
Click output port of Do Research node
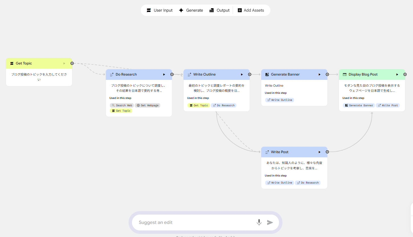pos(172,74)
